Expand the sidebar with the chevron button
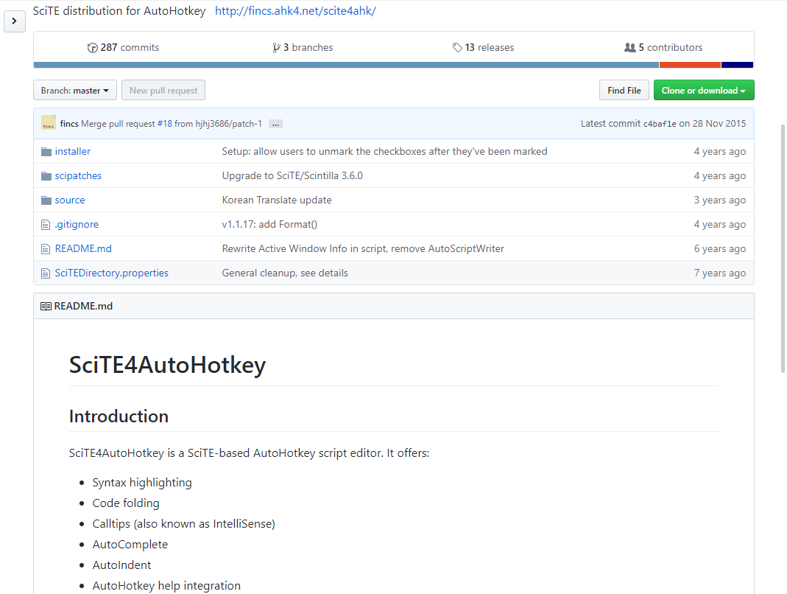Image resolution: width=787 pixels, height=594 pixels. click(15, 21)
